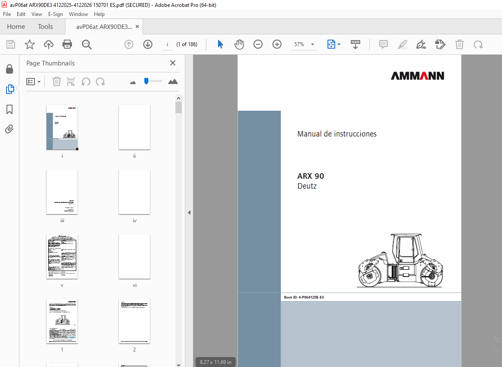Rotate thumbnail clockwise
This screenshot has height=367, width=502.
point(100,81)
